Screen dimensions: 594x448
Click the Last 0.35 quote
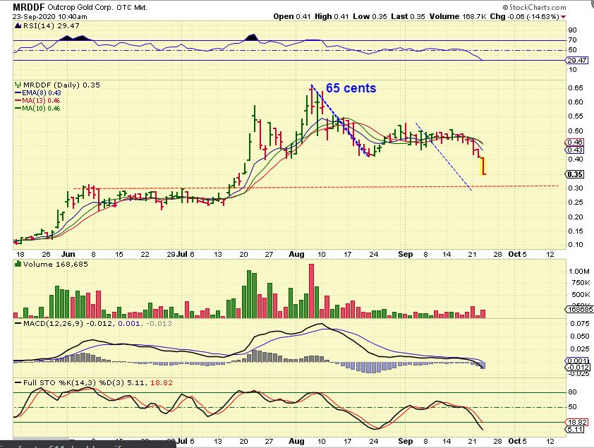[x=408, y=17]
